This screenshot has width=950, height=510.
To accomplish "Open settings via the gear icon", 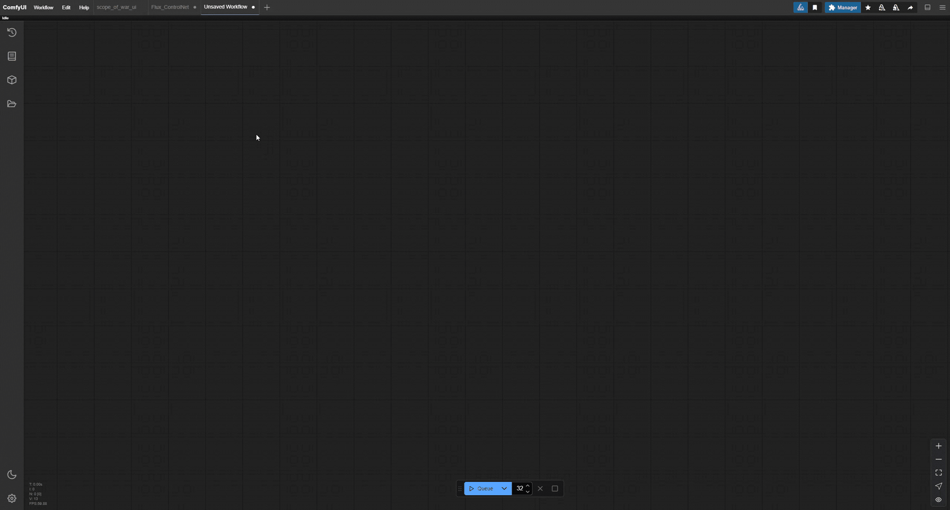I will click(x=12, y=498).
